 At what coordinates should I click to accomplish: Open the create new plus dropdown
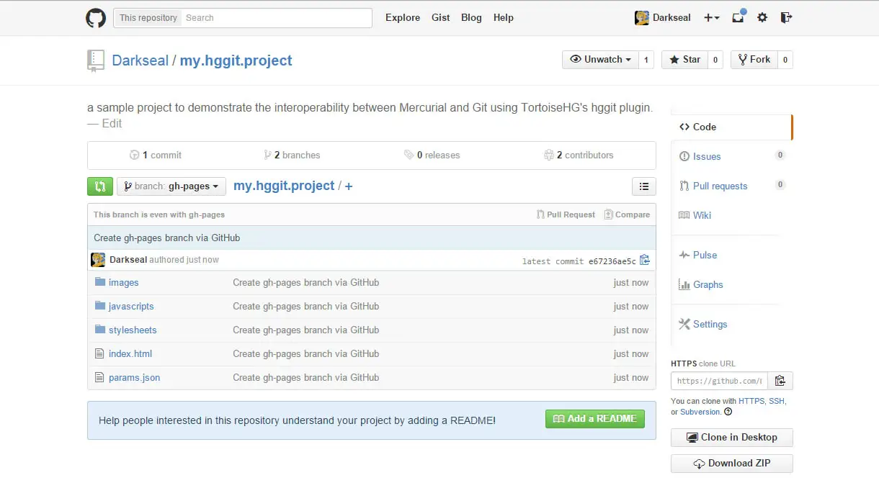click(712, 17)
